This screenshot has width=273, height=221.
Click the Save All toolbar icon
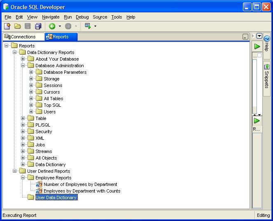click(38, 26)
